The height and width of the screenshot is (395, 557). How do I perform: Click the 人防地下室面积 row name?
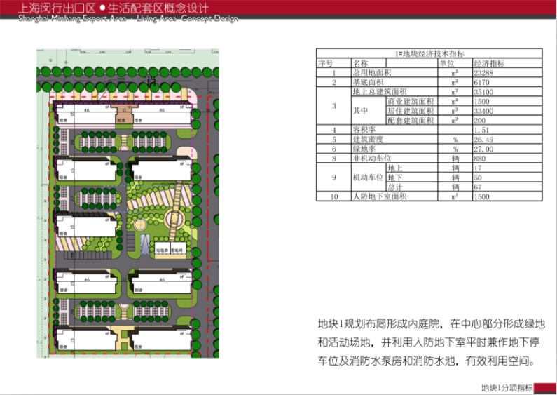pos(378,197)
